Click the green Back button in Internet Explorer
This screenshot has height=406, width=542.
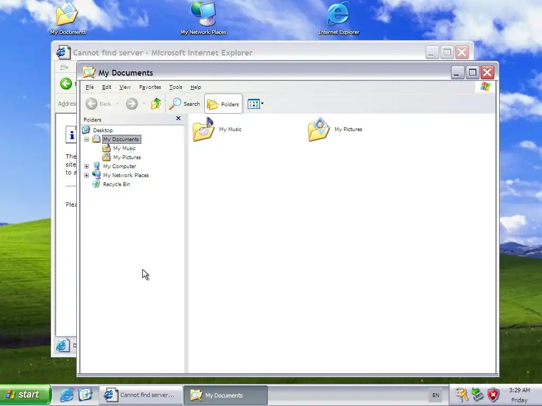(66, 84)
